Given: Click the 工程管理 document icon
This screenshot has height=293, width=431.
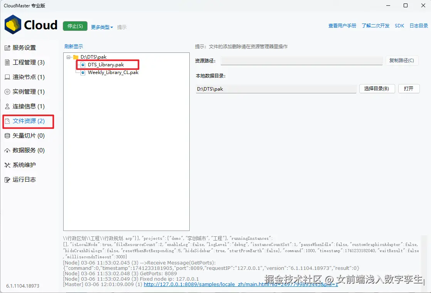Looking at the screenshot, I should point(7,62).
